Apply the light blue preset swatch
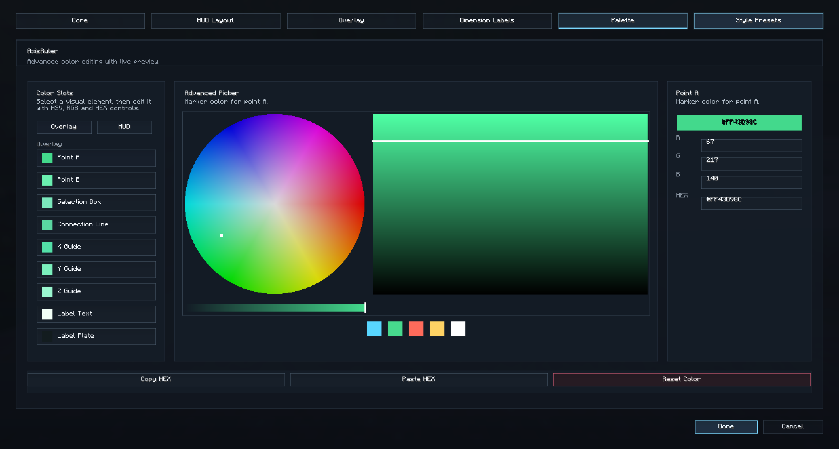The image size is (839, 449). (374, 329)
